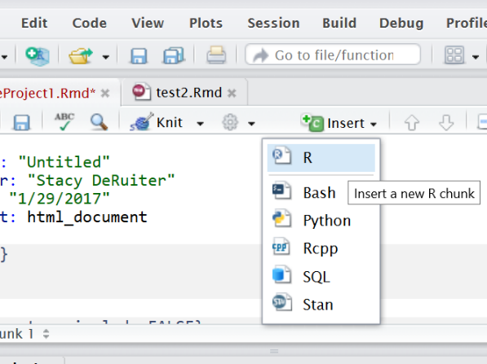The image size is (487, 364).
Task: Open the gear settings dropdown arrow
Action: [251, 124]
